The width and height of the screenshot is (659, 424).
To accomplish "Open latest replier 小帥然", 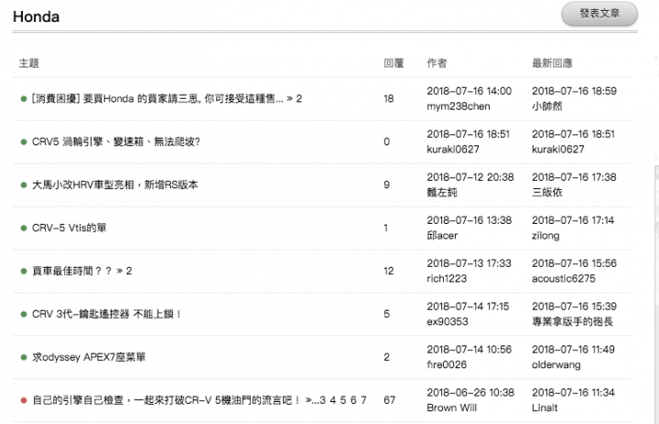I will point(546,107).
